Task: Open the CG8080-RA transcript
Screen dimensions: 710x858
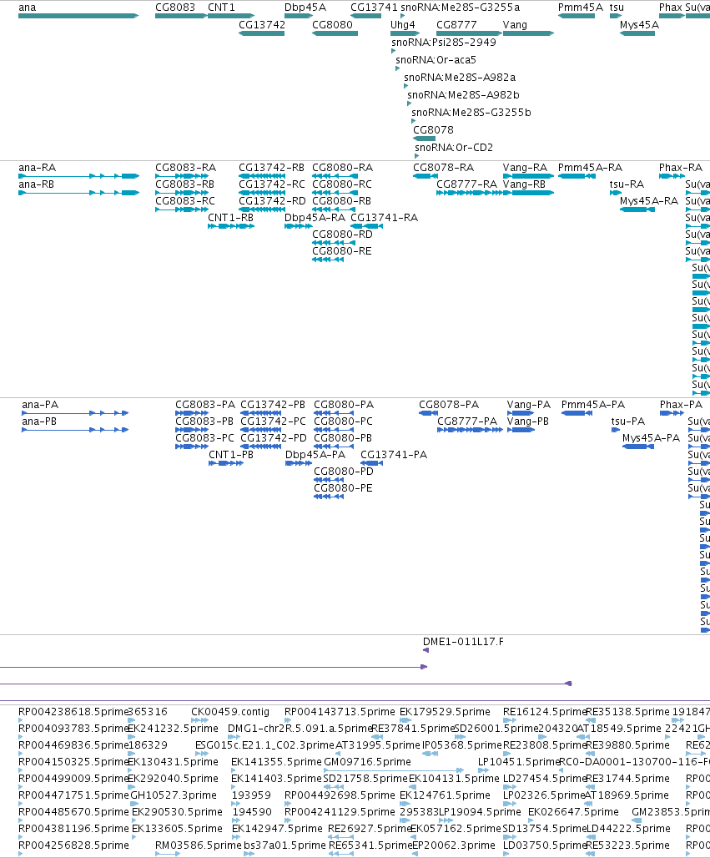Action: pyautogui.click(x=335, y=176)
